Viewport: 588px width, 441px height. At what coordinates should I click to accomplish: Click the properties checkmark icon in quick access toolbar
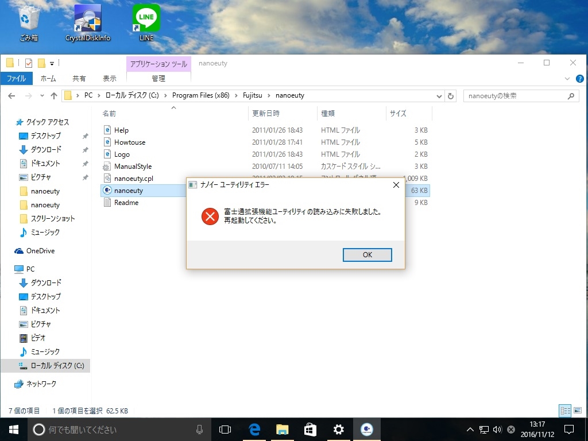[x=29, y=63]
